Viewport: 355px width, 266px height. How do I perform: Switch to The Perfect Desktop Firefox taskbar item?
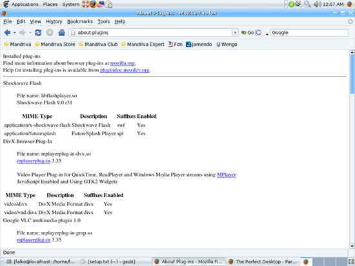pyautogui.click(x=263, y=261)
